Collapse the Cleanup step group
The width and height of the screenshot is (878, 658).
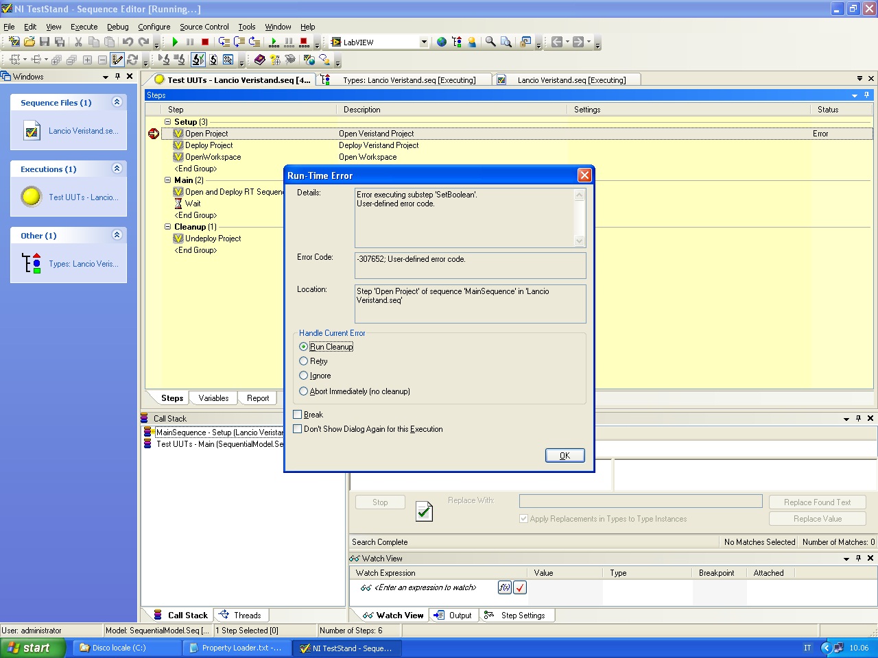tap(167, 227)
